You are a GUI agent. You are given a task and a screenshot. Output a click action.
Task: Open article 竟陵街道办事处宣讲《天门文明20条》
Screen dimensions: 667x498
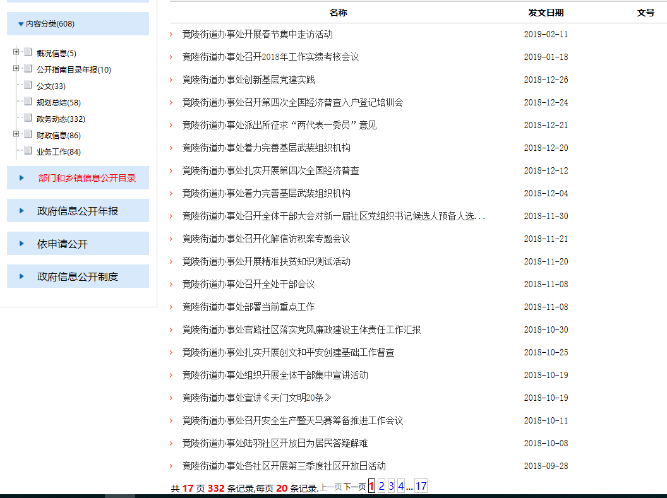click(x=256, y=398)
